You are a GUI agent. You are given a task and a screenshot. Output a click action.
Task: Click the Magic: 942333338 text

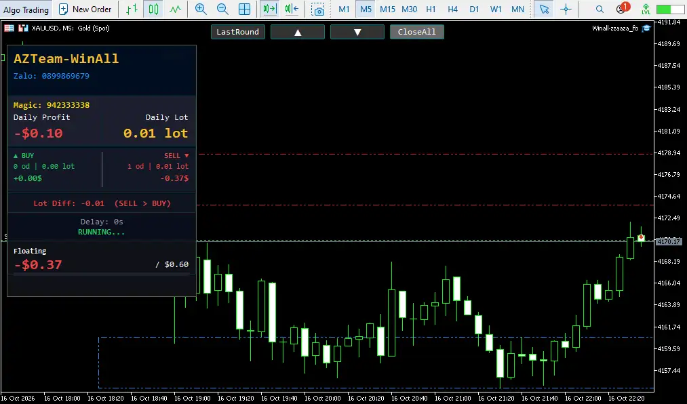click(x=52, y=105)
